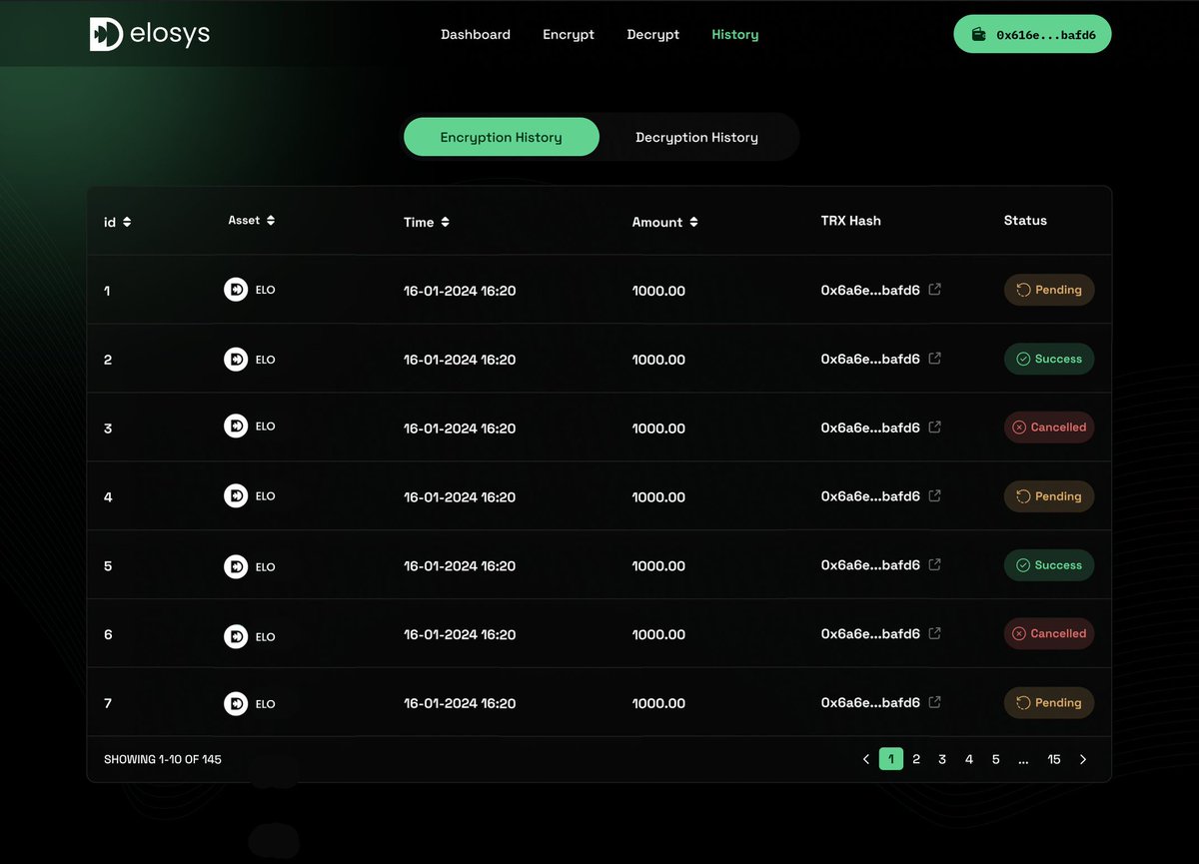1199x864 pixels.
Task: Click time 16-01-2024 16:20 in row 2
Action: click(x=460, y=360)
